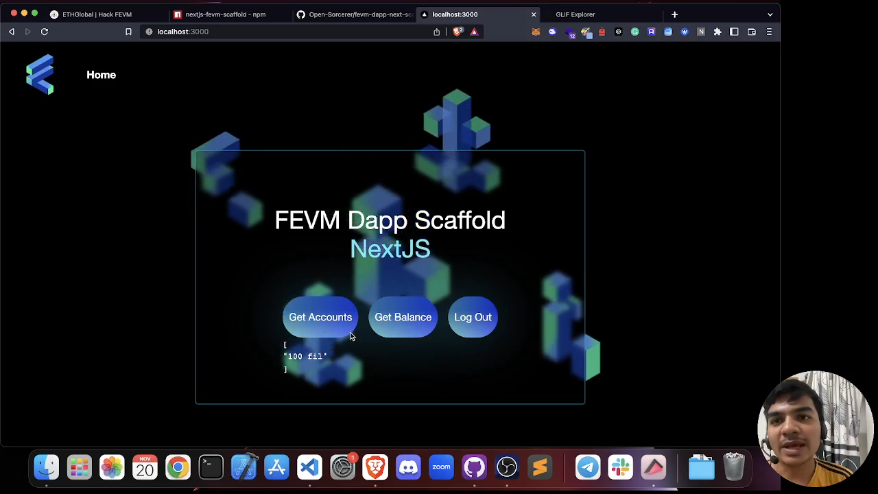Select the "100 fil" output text
878x494 pixels.
pos(305,356)
